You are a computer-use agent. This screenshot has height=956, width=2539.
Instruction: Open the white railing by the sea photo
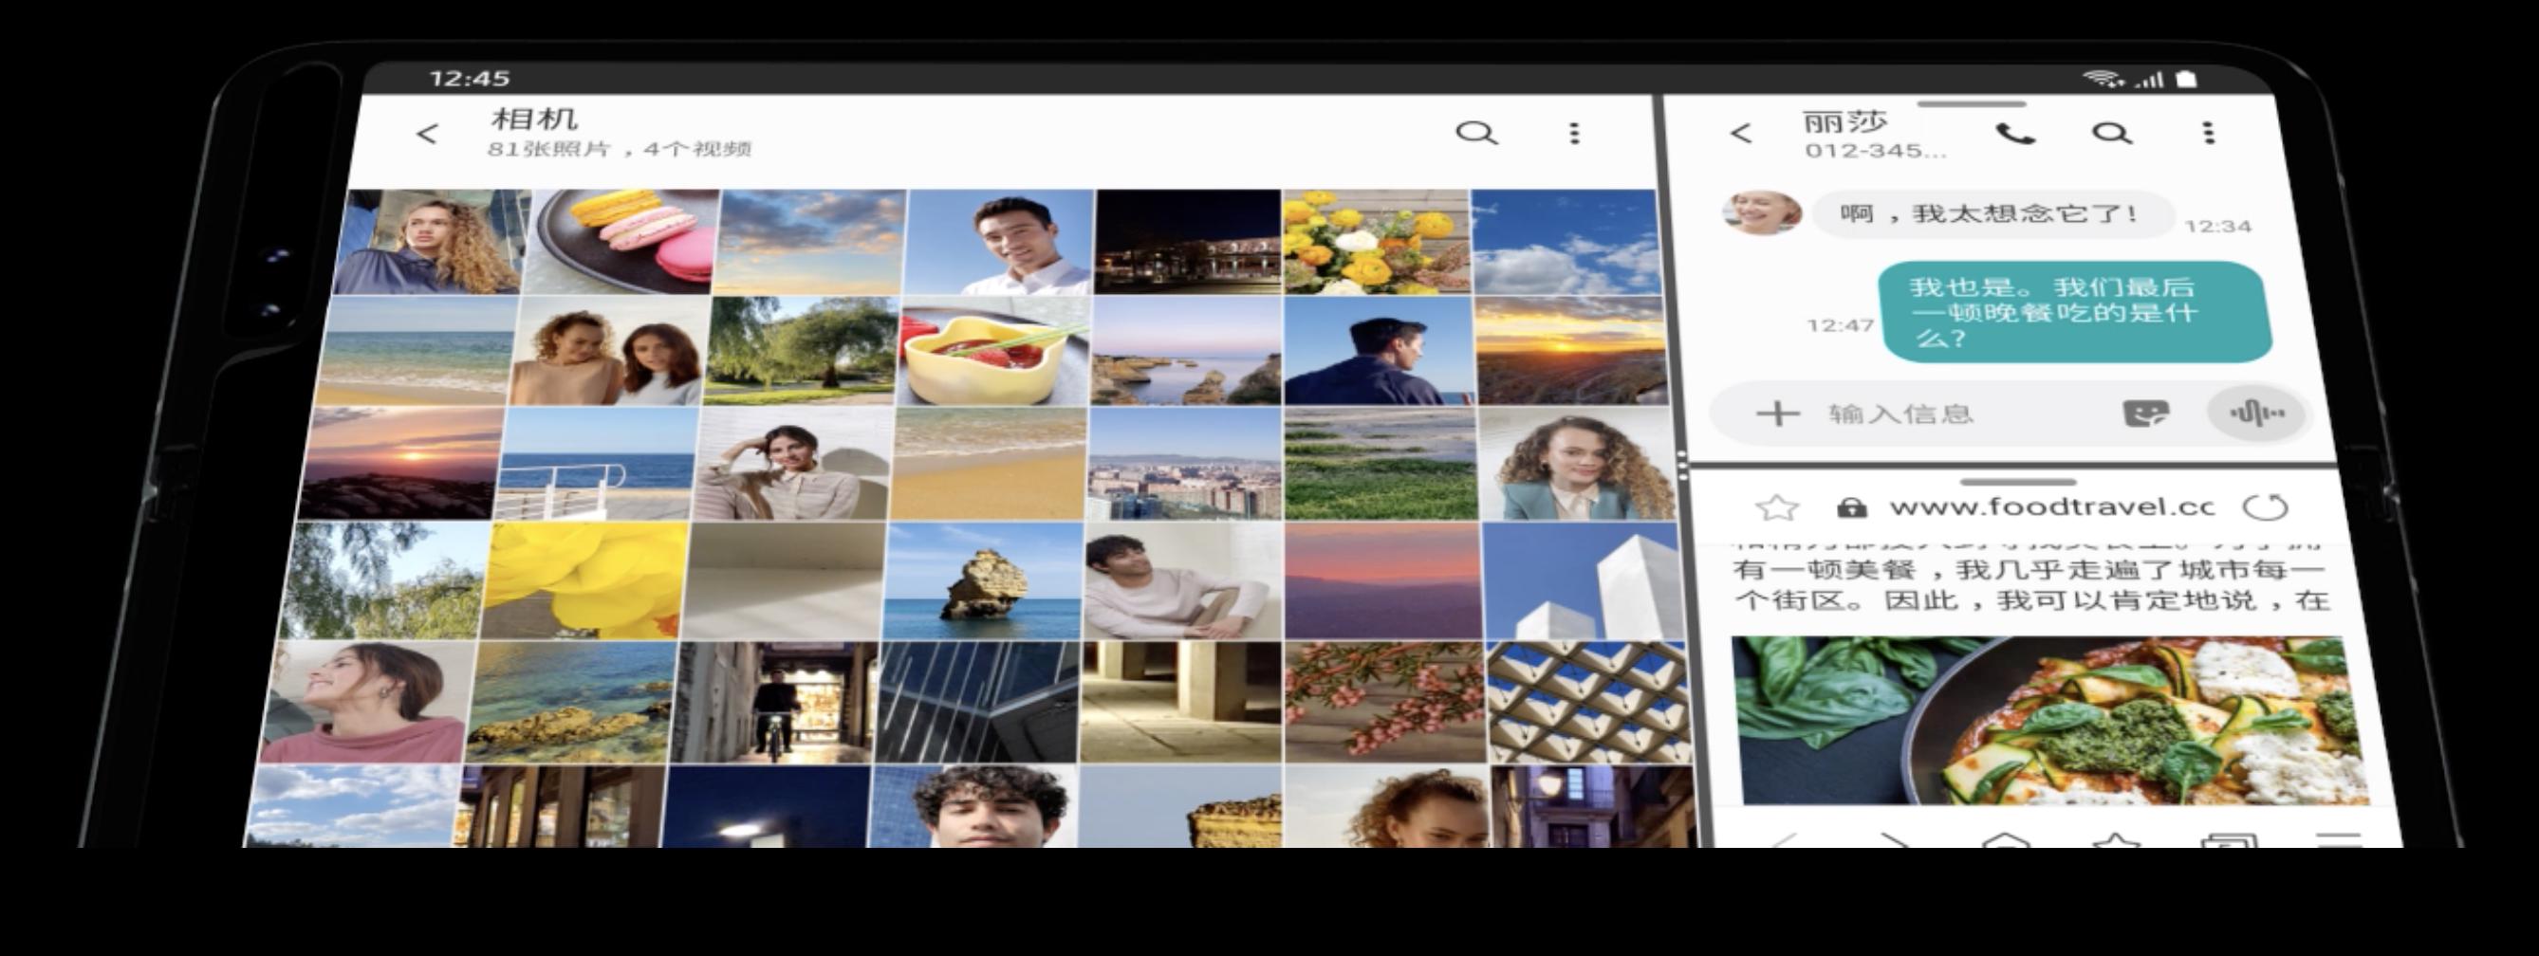(596, 463)
